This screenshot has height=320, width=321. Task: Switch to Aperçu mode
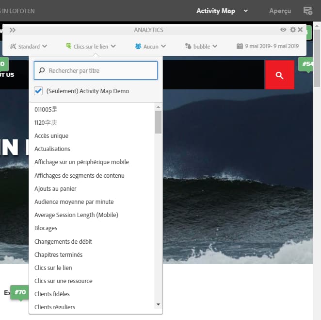[x=280, y=11]
